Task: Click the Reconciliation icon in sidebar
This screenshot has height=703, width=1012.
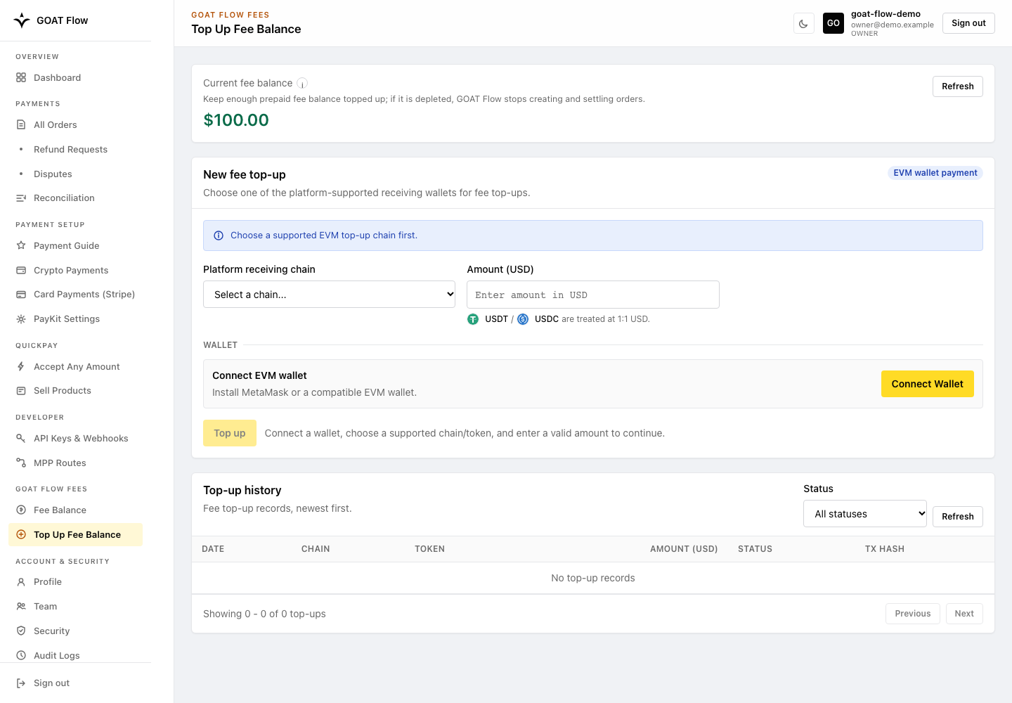Action: pyautogui.click(x=21, y=198)
